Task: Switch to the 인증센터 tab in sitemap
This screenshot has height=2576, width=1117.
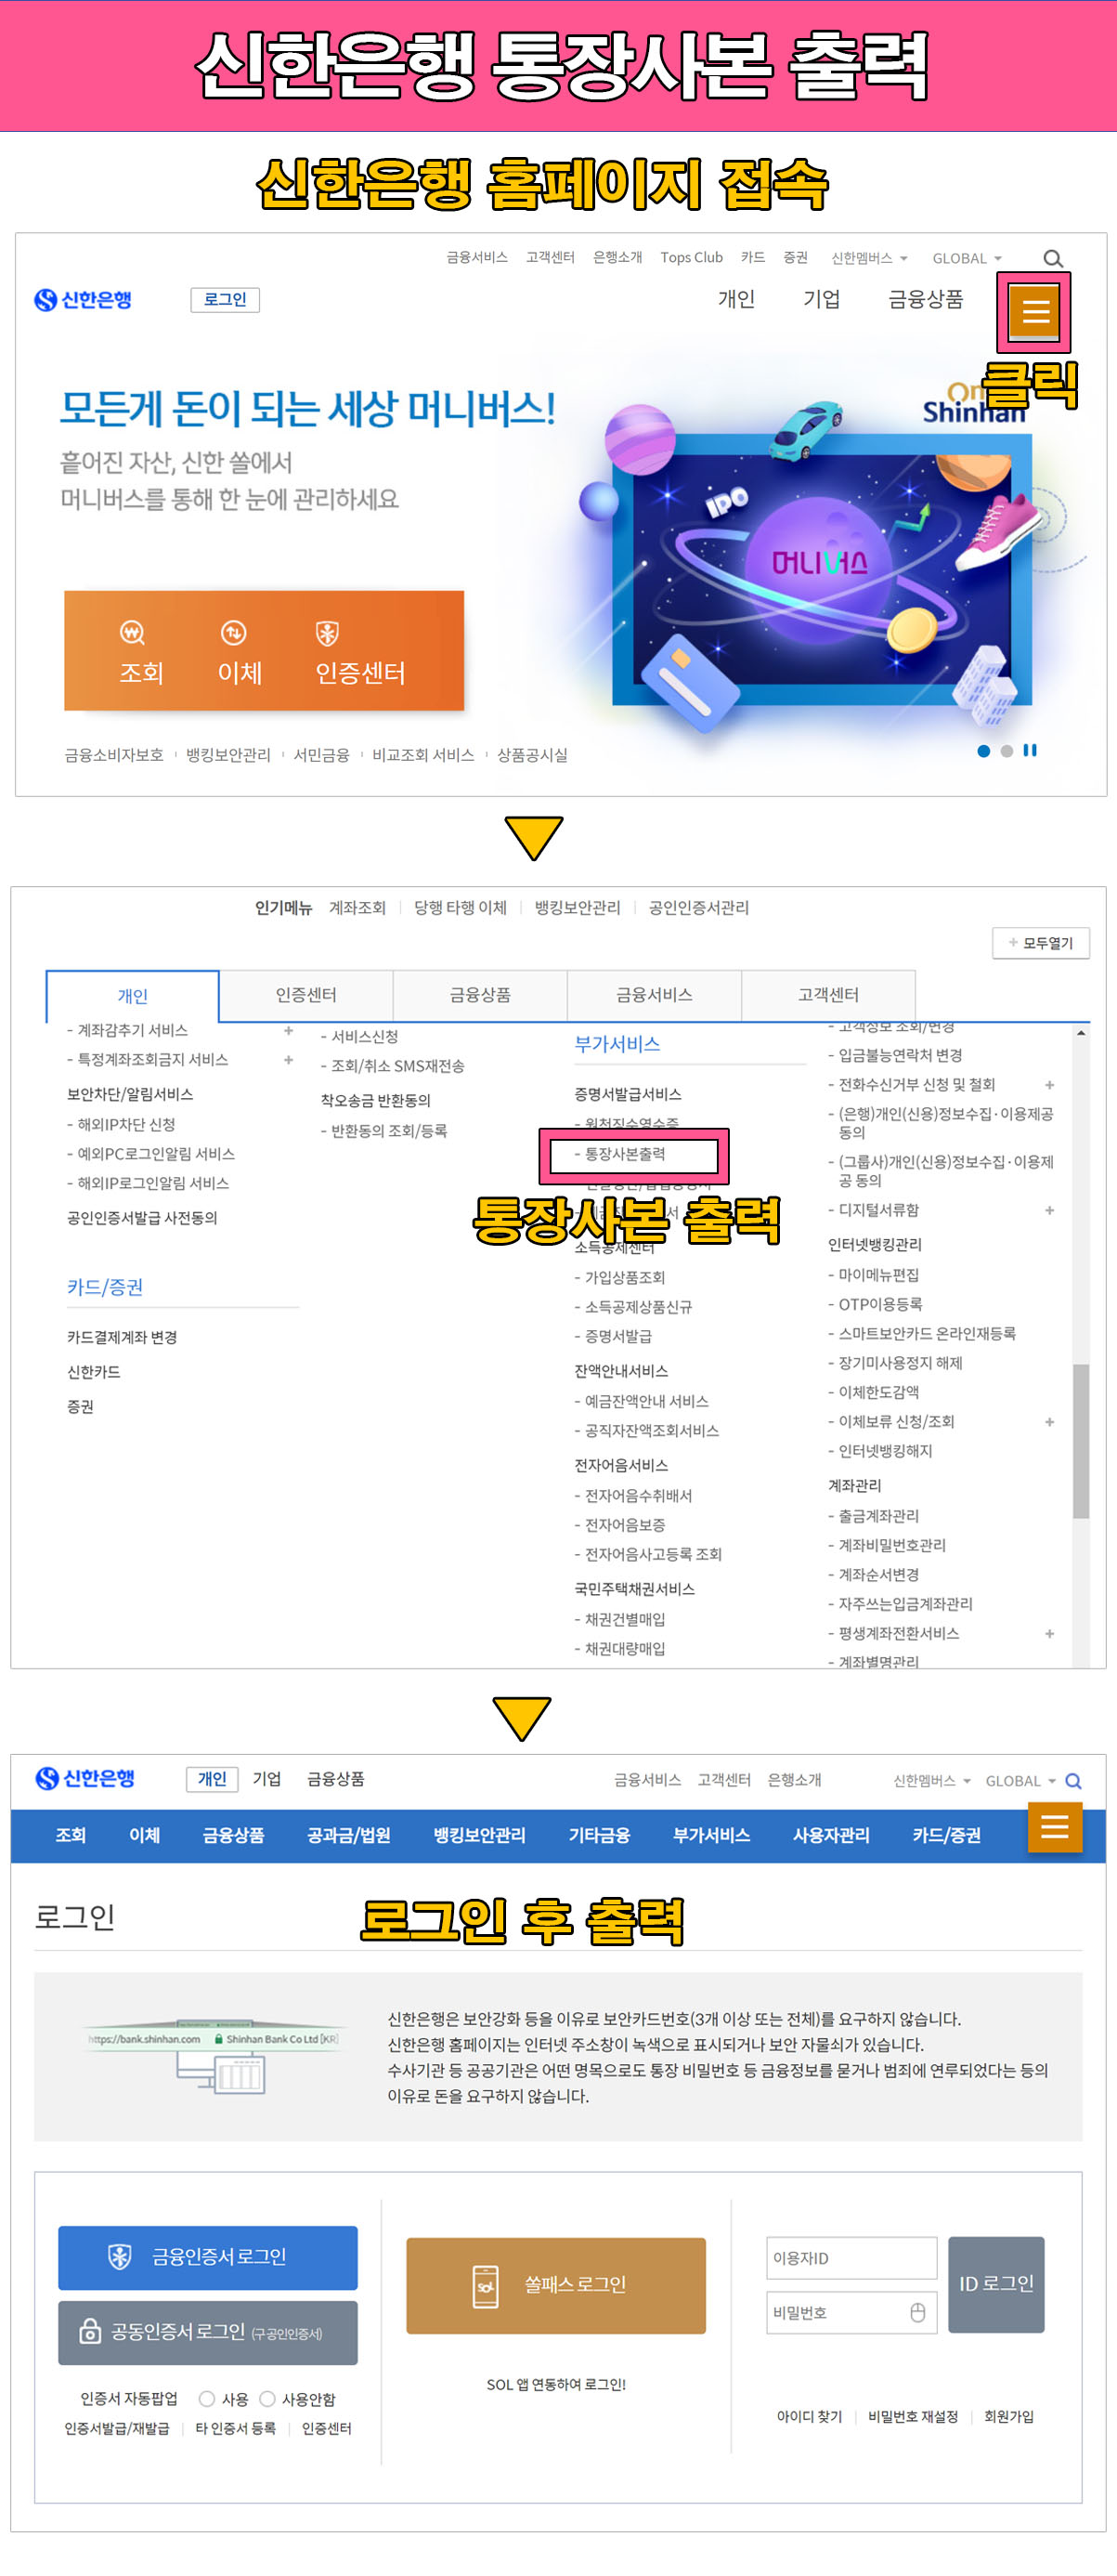Action: tap(305, 995)
